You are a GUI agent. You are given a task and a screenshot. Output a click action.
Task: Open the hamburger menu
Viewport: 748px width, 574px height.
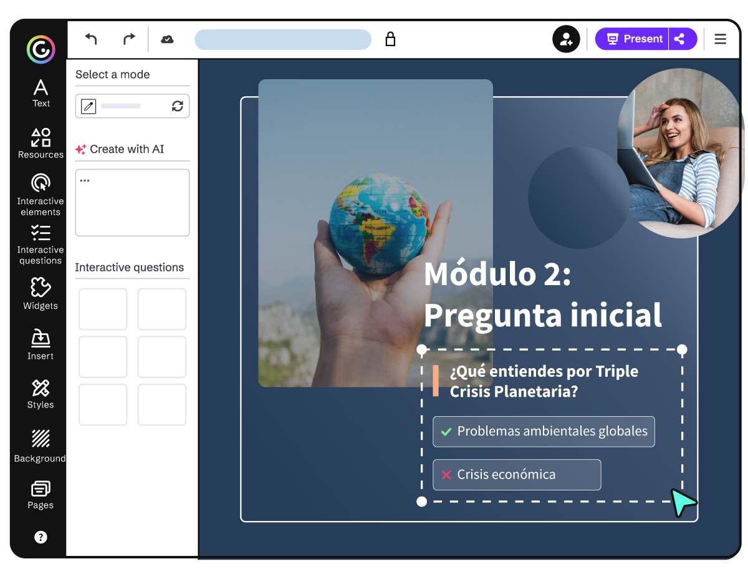coord(720,39)
